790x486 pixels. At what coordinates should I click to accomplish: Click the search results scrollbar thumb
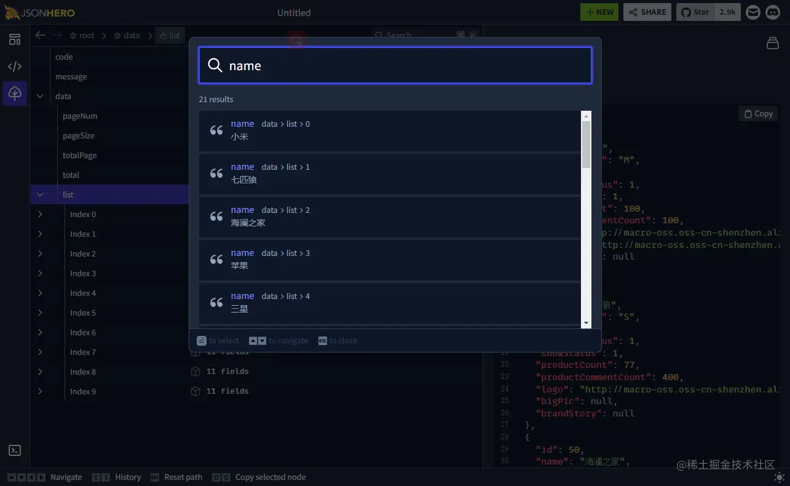586,144
